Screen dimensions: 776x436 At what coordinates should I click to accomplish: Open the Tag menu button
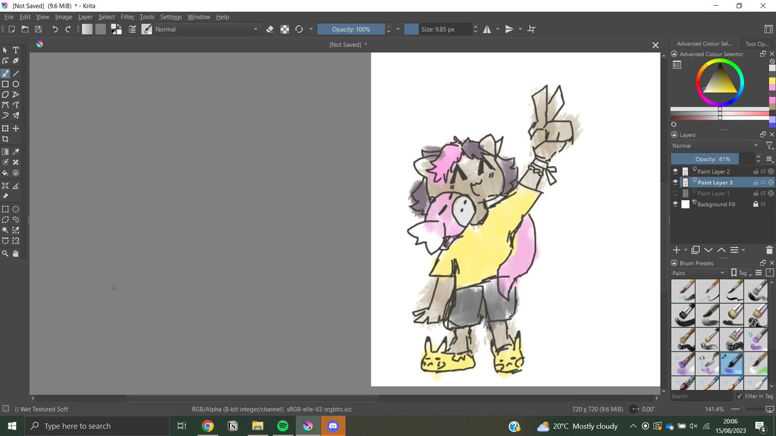click(741, 273)
